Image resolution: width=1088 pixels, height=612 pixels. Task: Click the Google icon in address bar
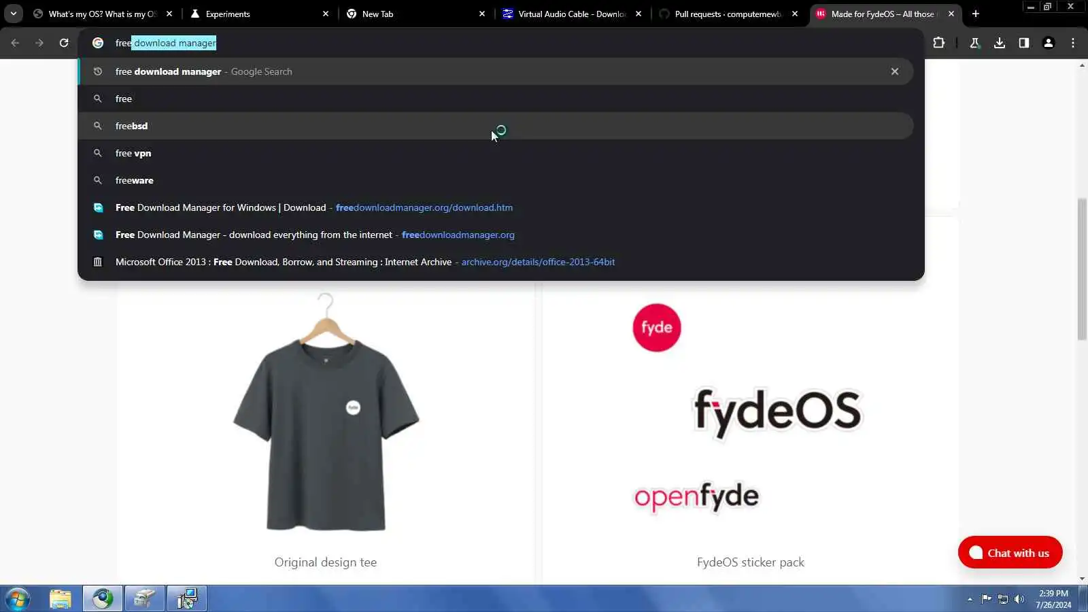(98, 43)
